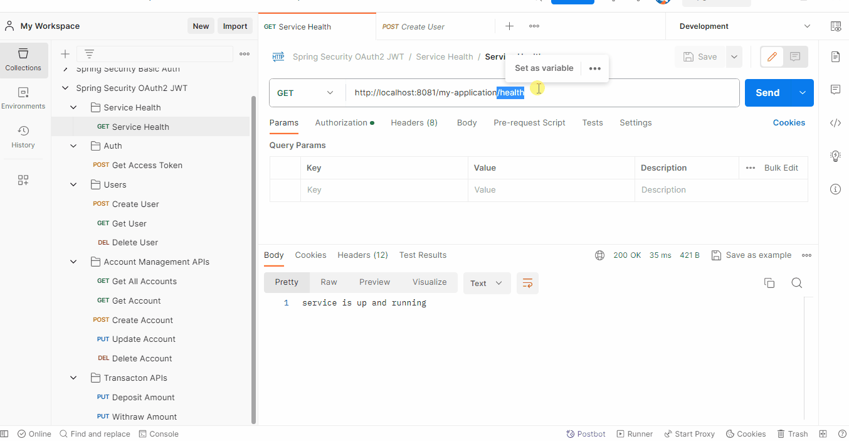Open the Postbot from the status bar
The height and width of the screenshot is (441, 849).
pos(586,434)
